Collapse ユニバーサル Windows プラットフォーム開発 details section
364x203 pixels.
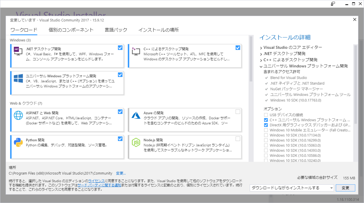[x=261, y=66]
